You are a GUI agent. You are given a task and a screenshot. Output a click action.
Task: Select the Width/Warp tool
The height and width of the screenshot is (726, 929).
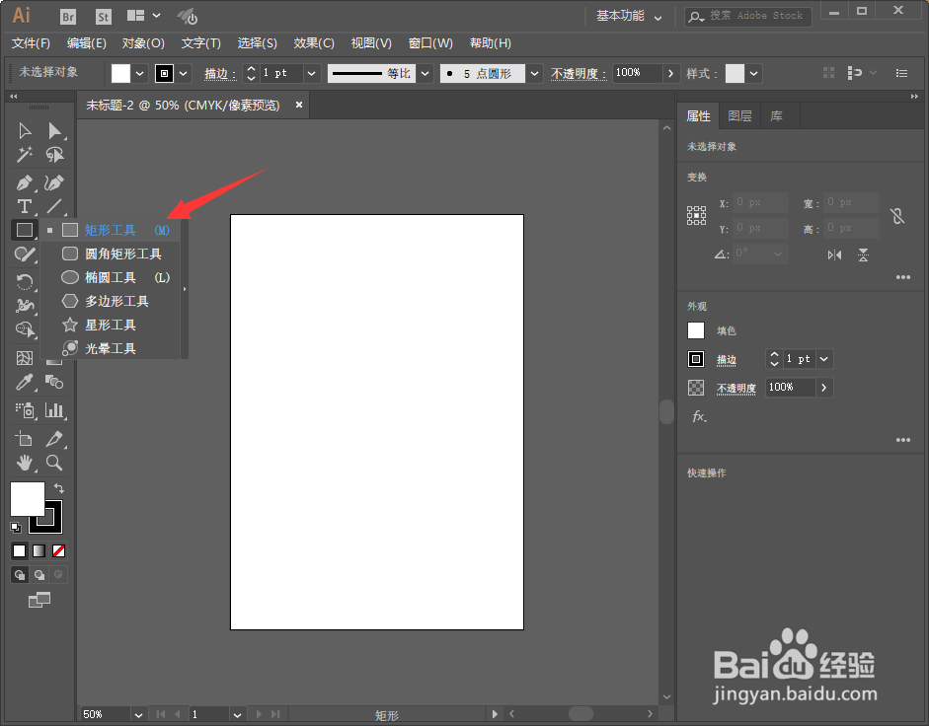coord(25,305)
